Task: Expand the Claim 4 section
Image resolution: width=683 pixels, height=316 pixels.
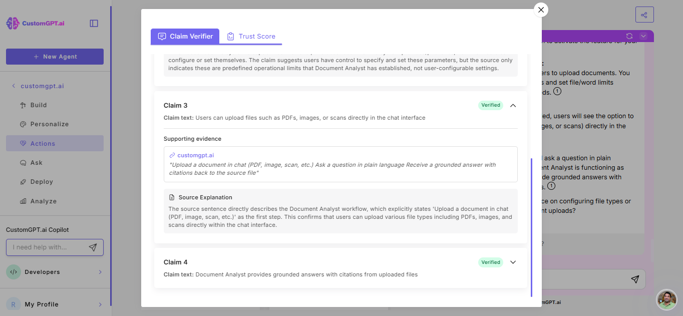Action: pyautogui.click(x=513, y=262)
